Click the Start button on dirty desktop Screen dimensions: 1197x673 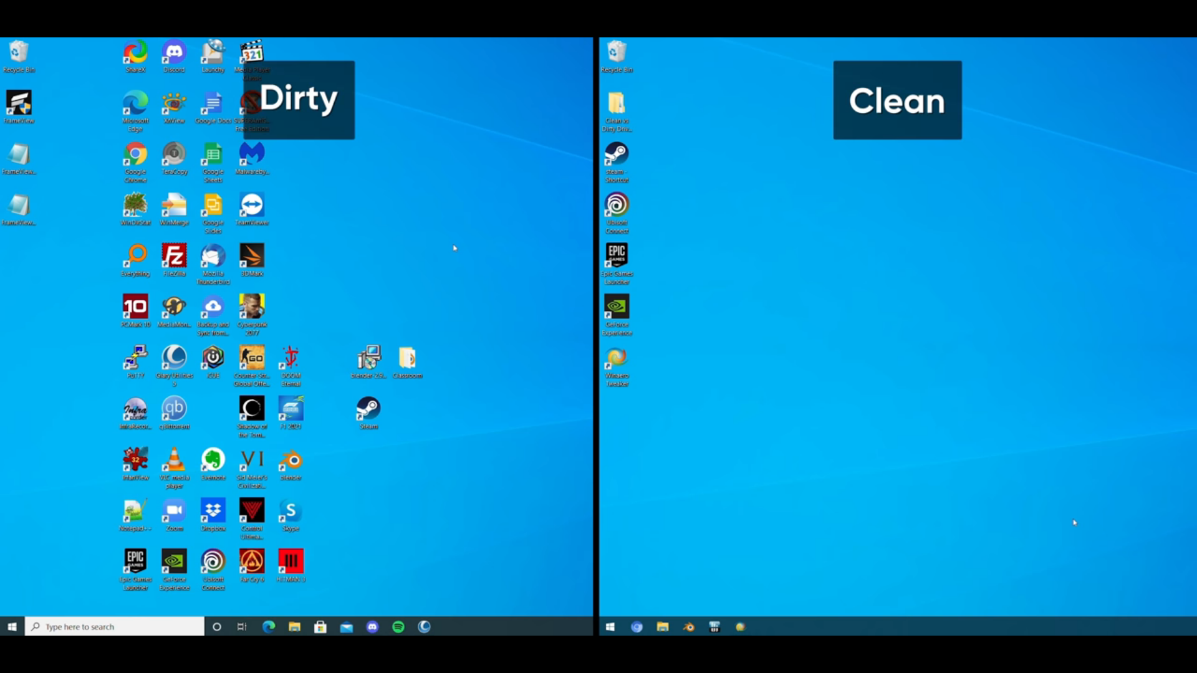pyautogui.click(x=12, y=627)
